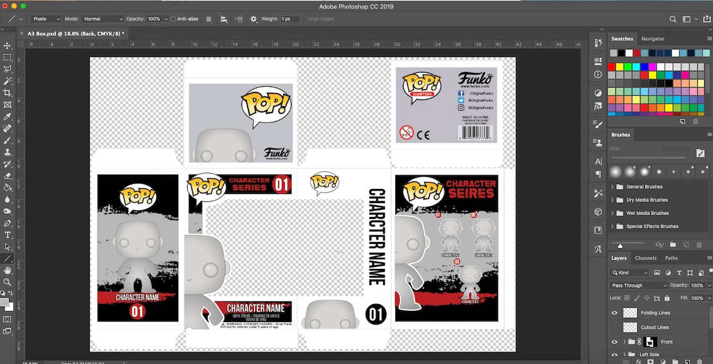Expand the General Brushes folder
The image size is (713, 364).
click(611, 186)
